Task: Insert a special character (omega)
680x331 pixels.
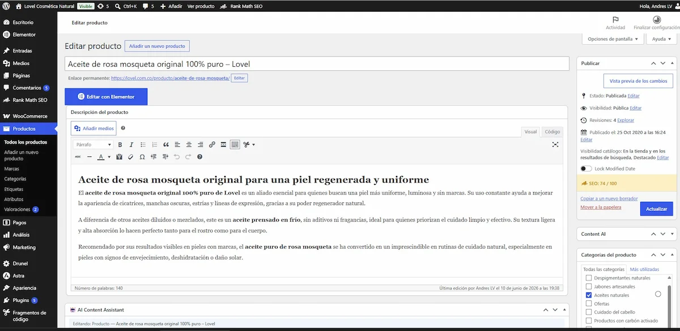Action: 142,156
